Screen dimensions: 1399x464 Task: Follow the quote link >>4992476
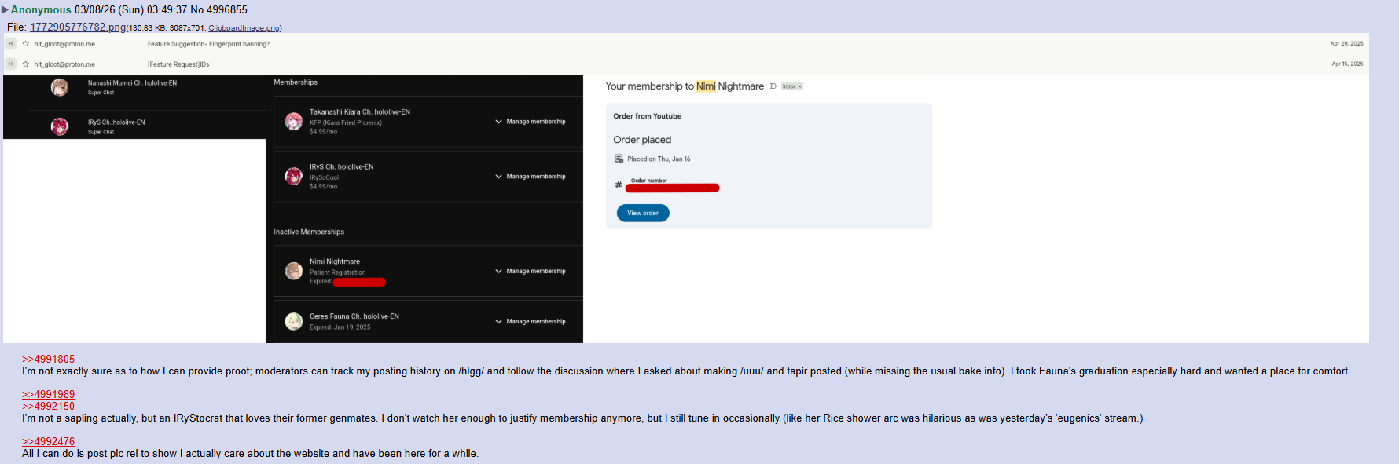point(48,442)
